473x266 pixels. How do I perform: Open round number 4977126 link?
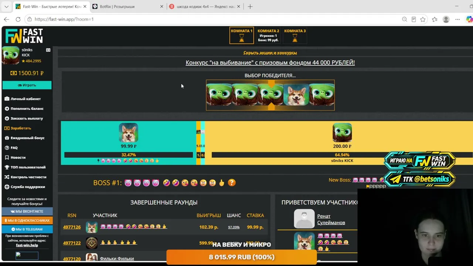click(72, 227)
